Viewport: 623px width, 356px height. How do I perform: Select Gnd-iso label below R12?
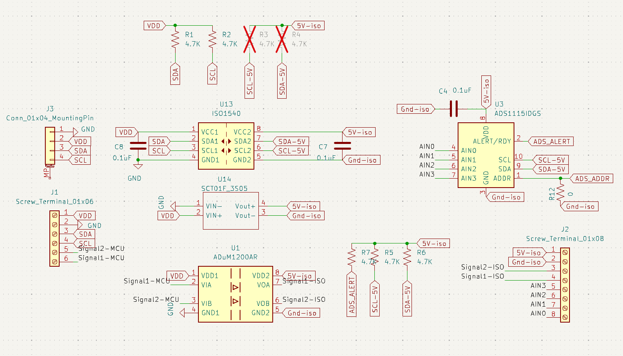pos(579,206)
